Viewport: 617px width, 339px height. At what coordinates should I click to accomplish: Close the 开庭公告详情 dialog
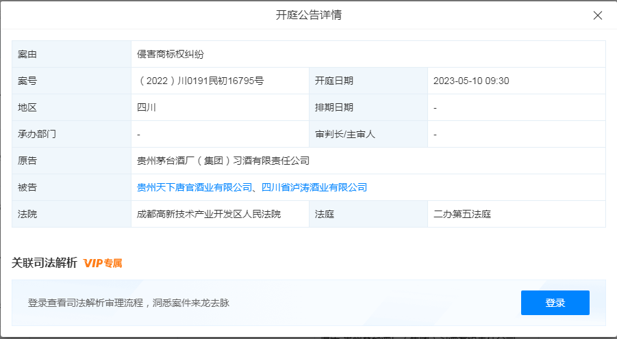[x=597, y=15]
